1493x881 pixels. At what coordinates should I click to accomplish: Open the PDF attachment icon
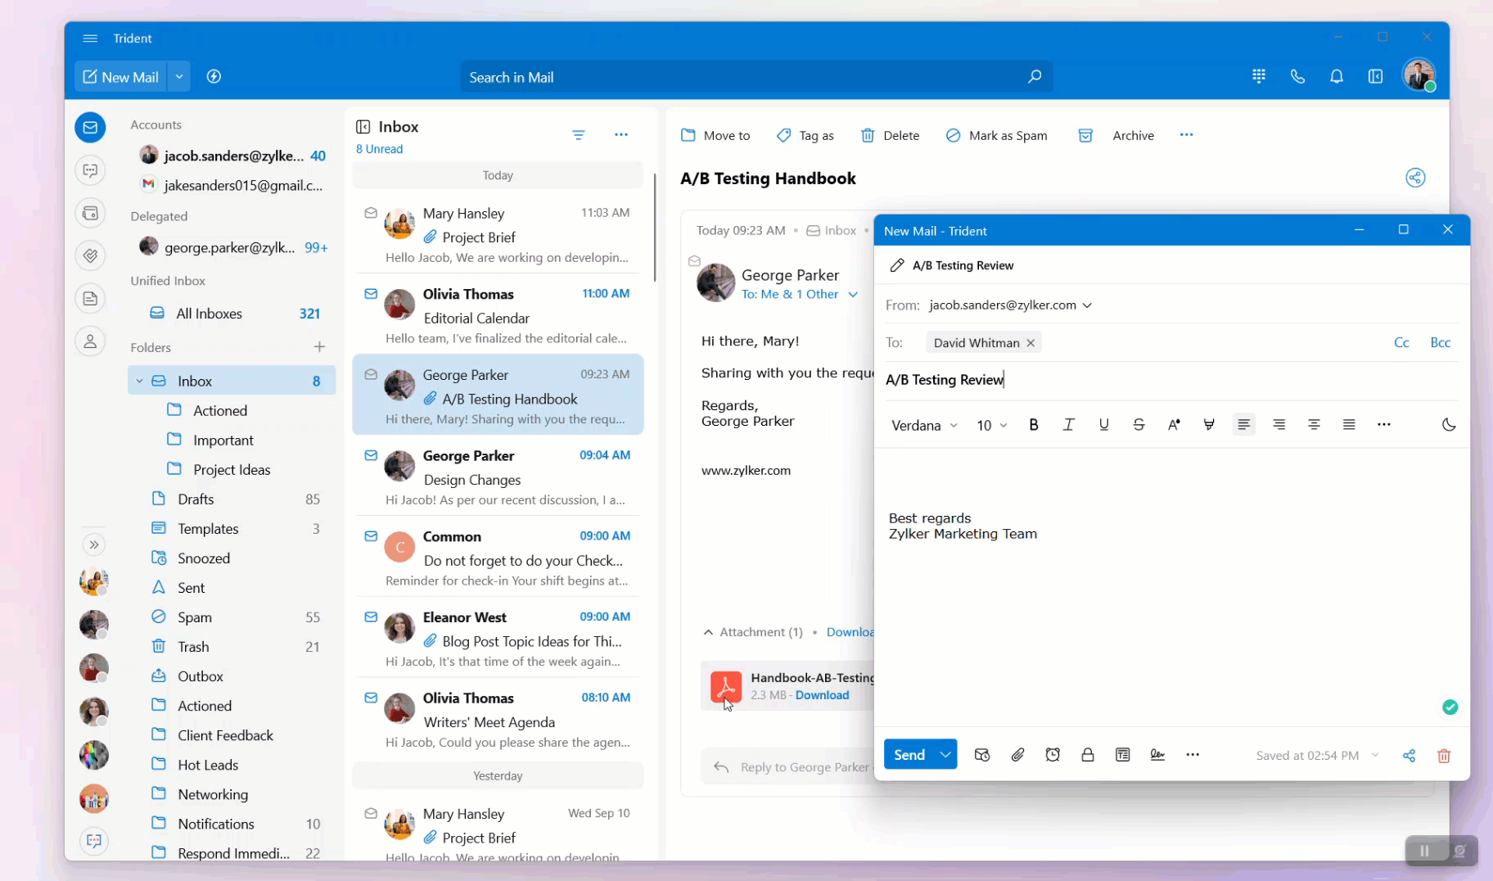(726, 687)
